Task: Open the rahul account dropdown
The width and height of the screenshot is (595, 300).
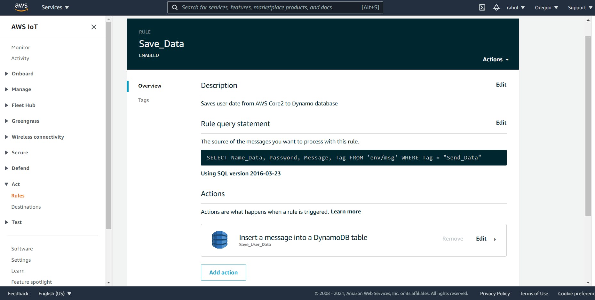Action: pyautogui.click(x=516, y=7)
